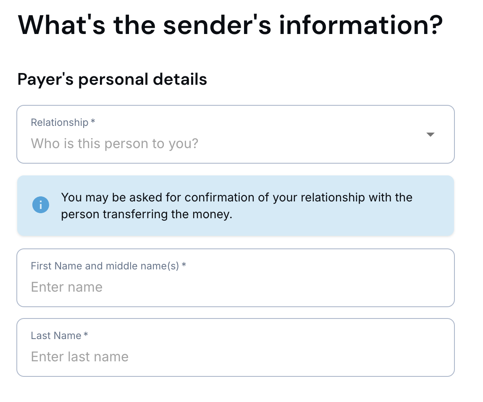Image resolution: width=483 pixels, height=402 pixels.
Task: Open the Relationship field
Action: click(235, 134)
